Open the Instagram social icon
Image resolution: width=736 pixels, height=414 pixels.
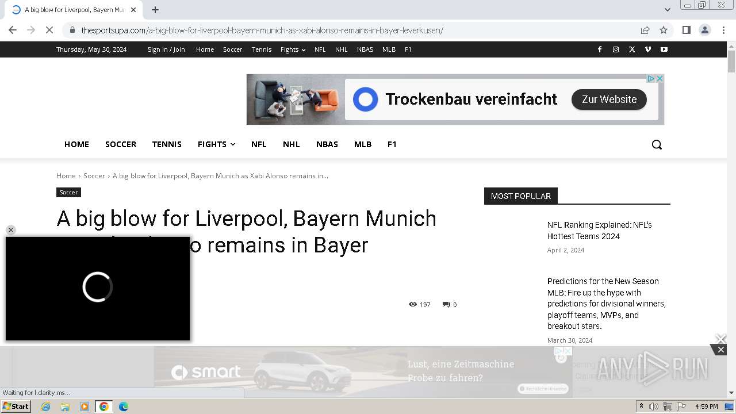pyautogui.click(x=616, y=49)
